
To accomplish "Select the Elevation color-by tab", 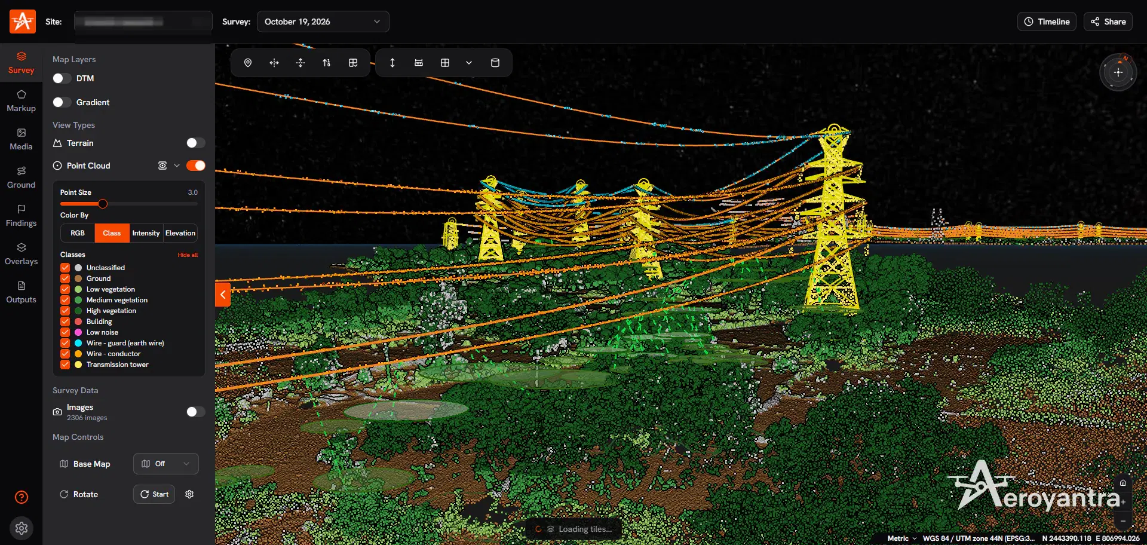I will pyautogui.click(x=180, y=233).
